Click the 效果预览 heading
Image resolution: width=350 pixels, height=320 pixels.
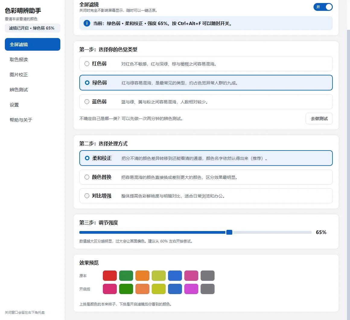tap(89, 263)
